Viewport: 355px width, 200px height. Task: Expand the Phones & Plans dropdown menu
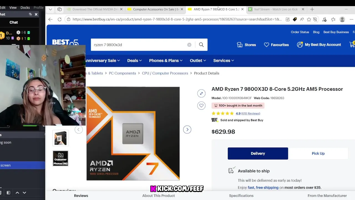tap(166, 61)
